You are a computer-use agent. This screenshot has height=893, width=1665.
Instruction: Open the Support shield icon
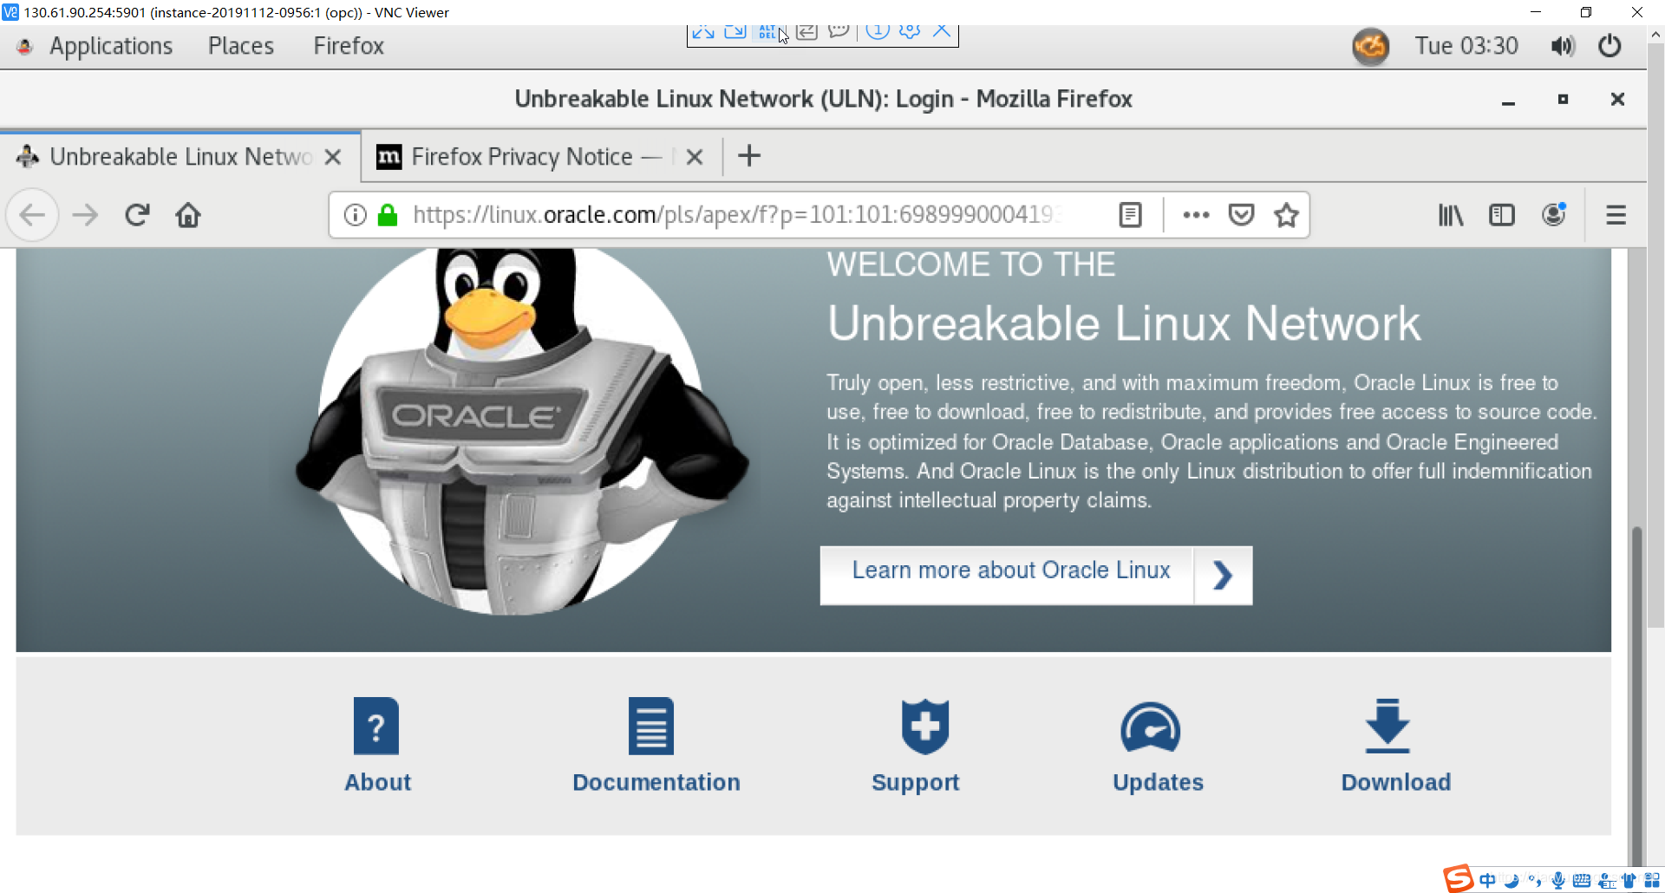[925, 727]
